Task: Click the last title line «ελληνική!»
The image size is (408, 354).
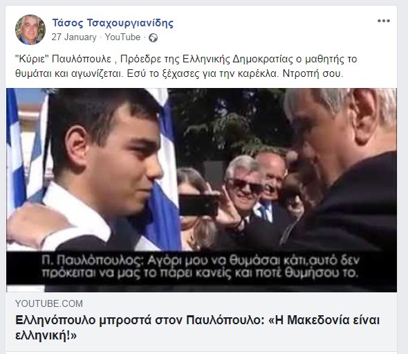Action: (46, 335)
